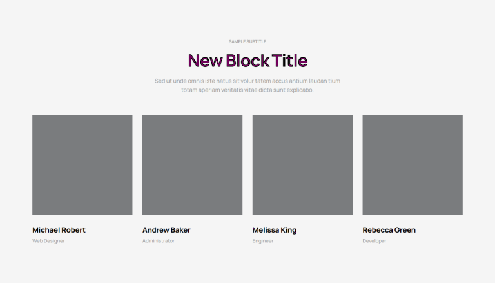The image size is (495, 283).
Task: Click Andrew Baker's photo placeholder
Action: (x=192, y=165)
